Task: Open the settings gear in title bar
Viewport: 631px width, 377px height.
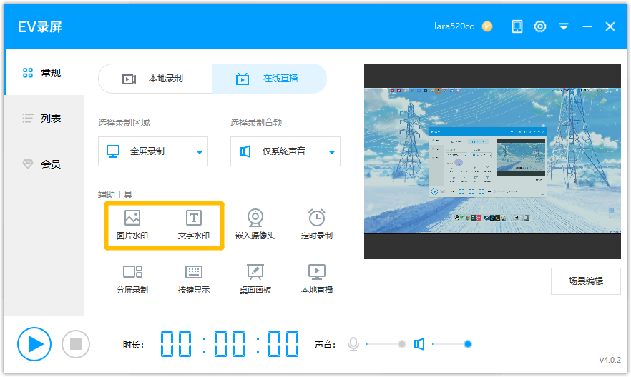Action: pos(540,26)
